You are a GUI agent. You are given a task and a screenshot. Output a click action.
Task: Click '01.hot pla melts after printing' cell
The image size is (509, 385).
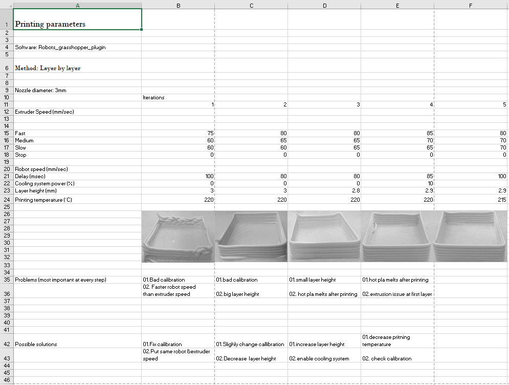pos(397,280)
